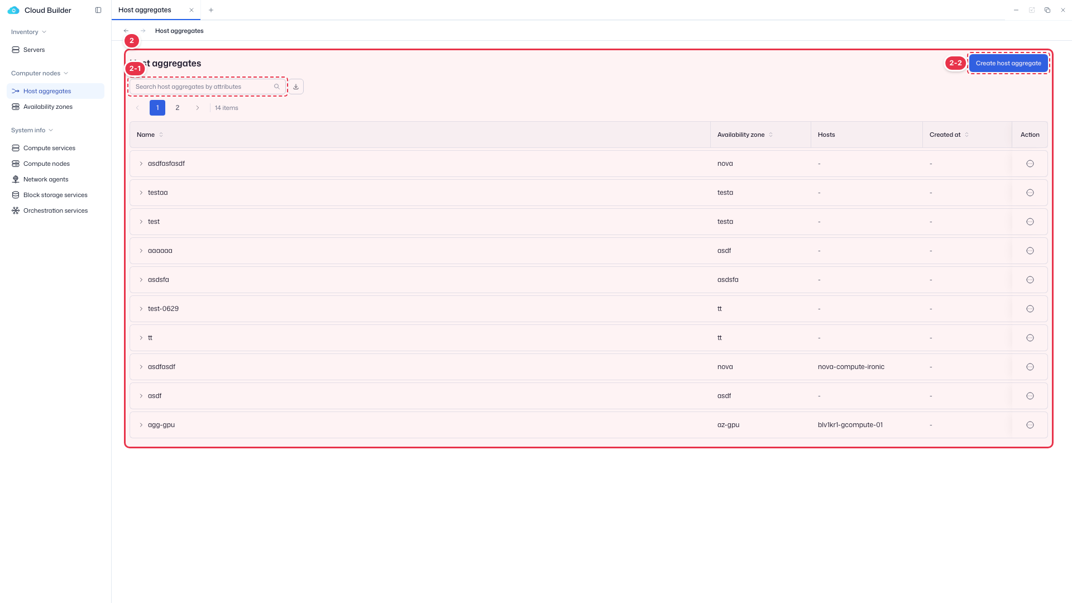Go to next page arrow
This screenshot has height=603, width=1072.
[x=198, y=108]
